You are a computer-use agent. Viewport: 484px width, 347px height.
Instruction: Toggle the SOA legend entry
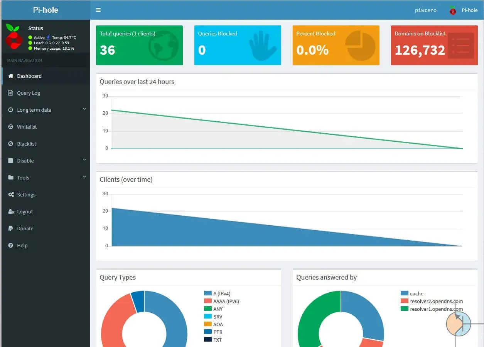pyautogui.click(x=213, y=324)
